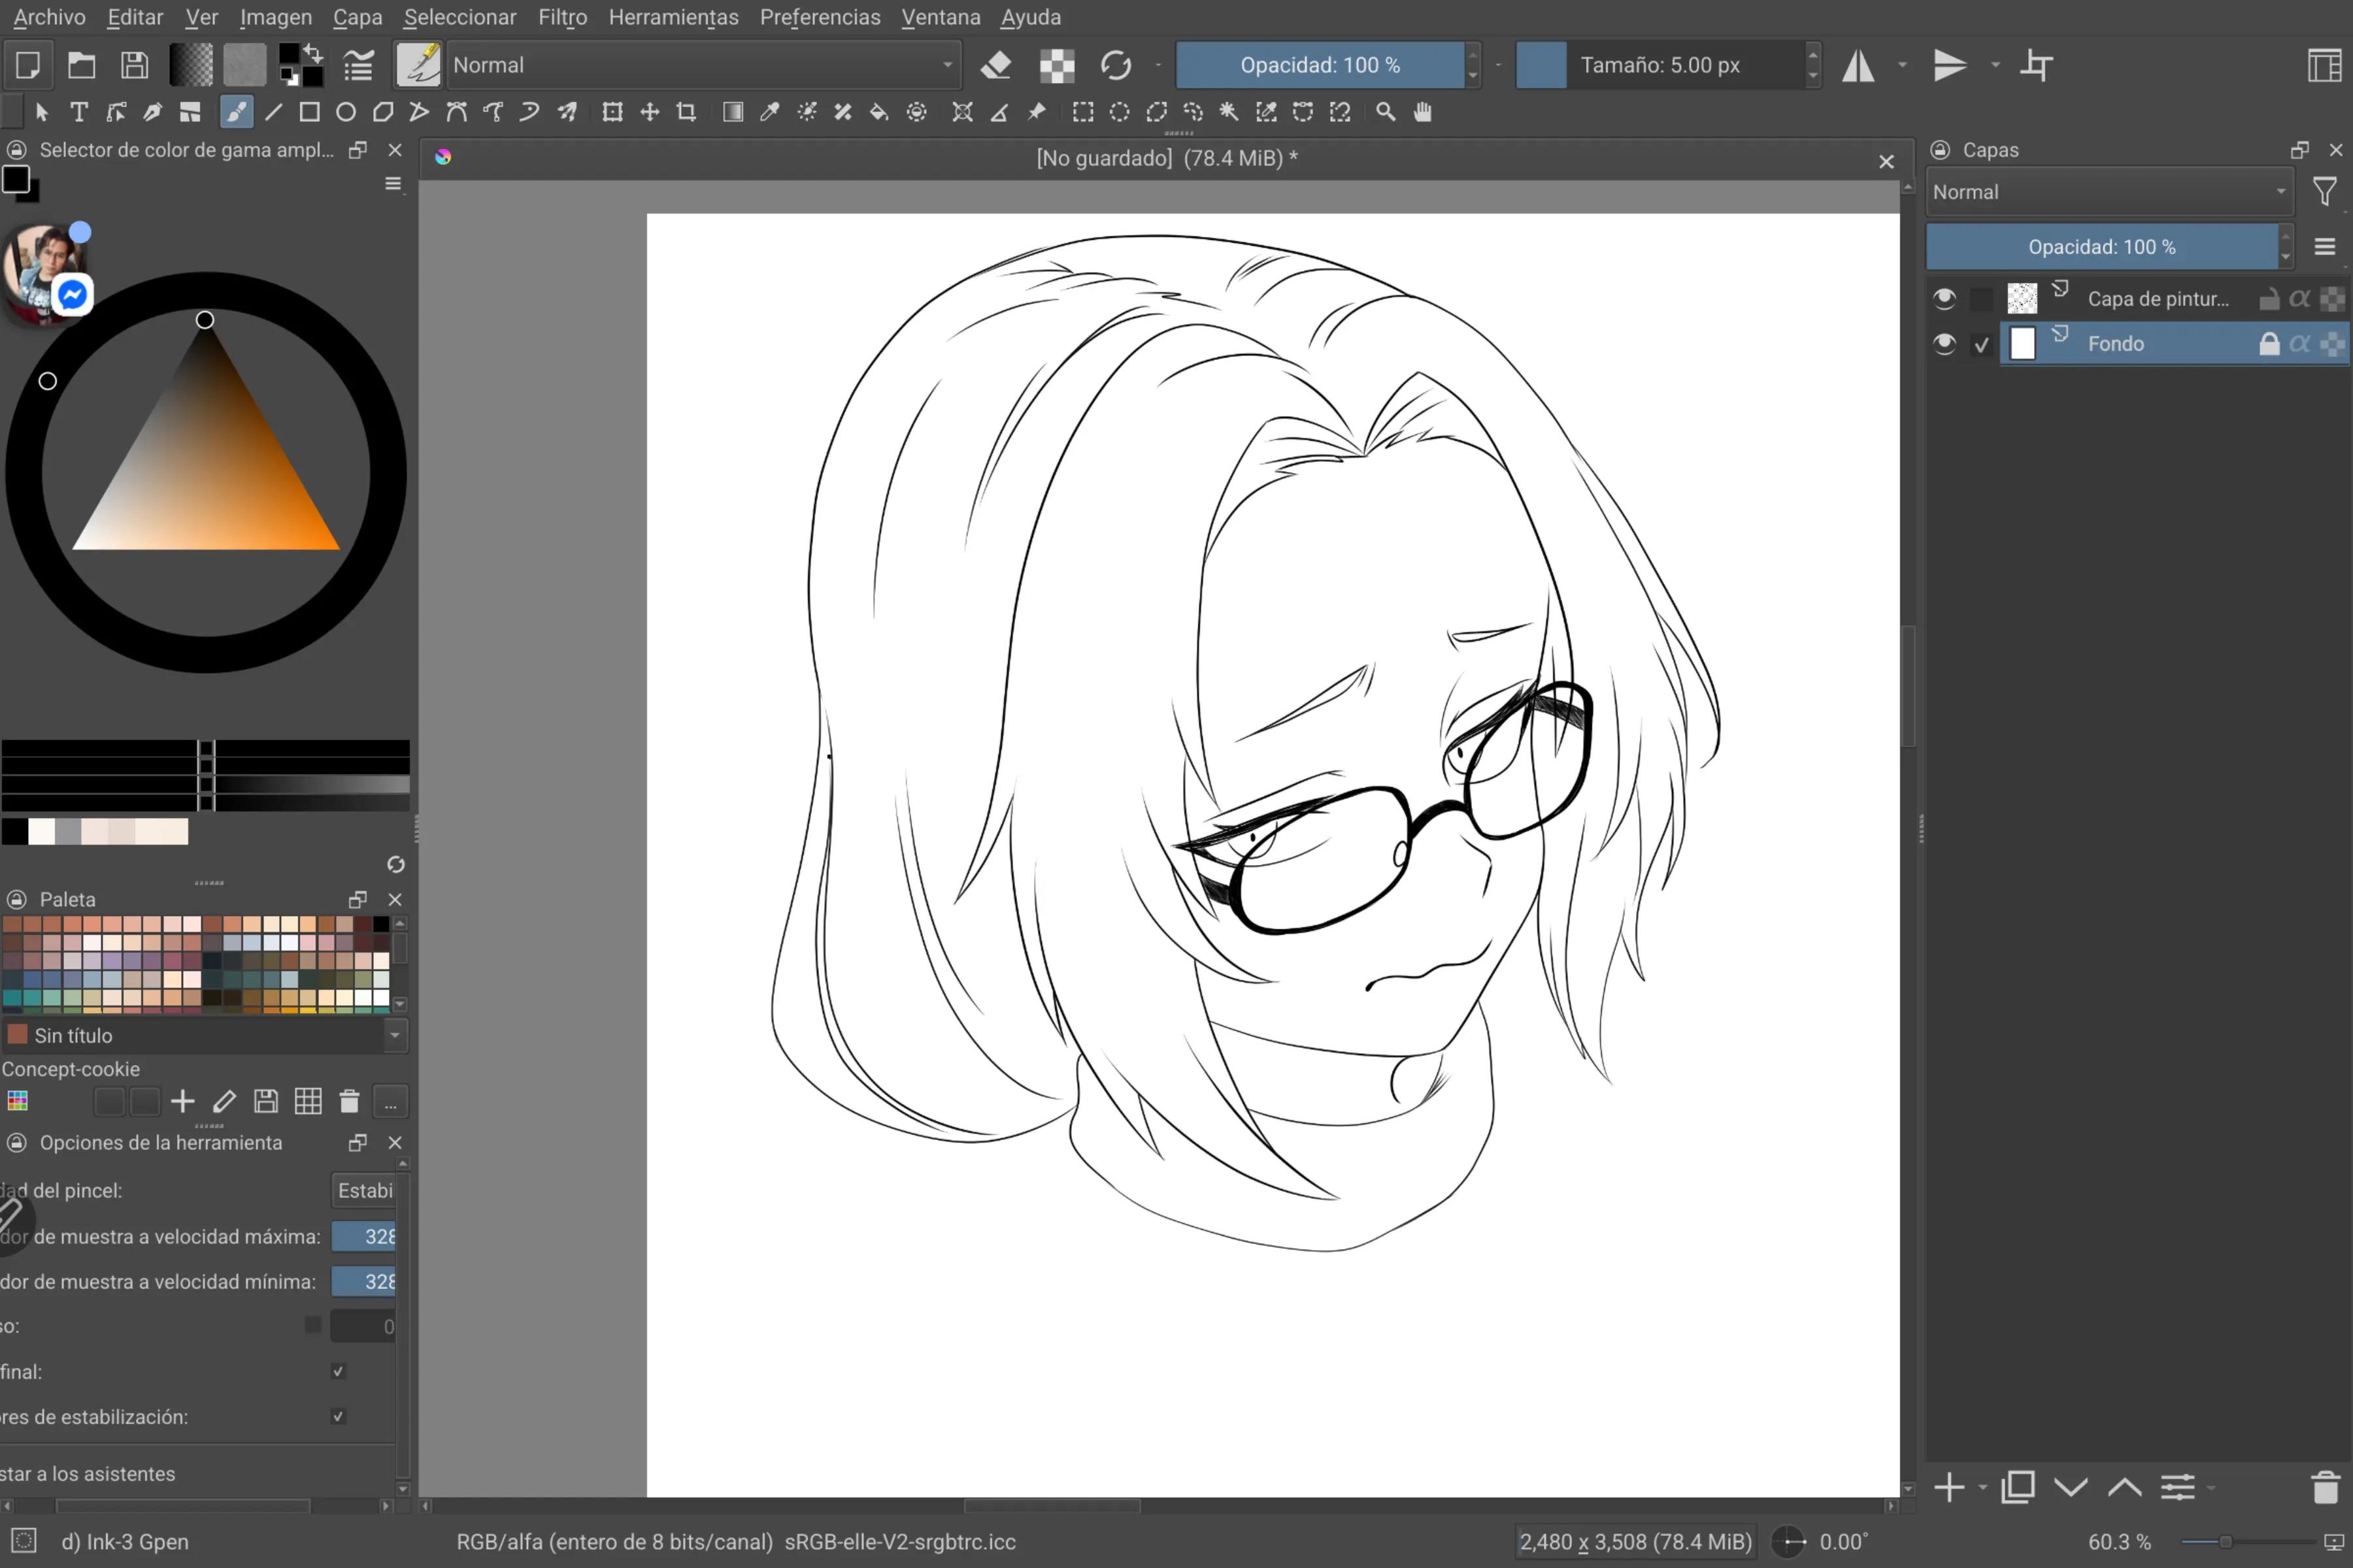
Task: Add a new layer with plus button
Action: (x=1949, y=1487)
